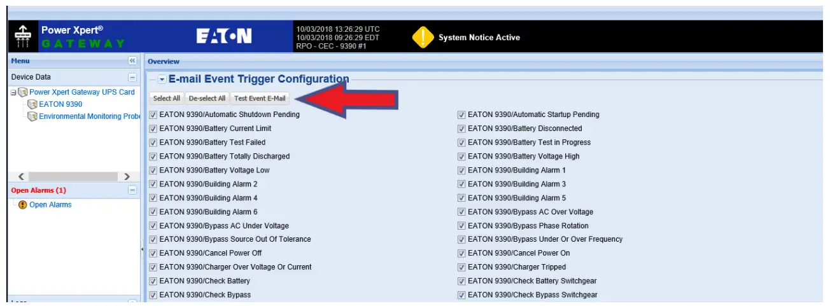This screenshot has height=306, width=830.
Task: Open Power Xpert Gateway UPS Card link
Action: [x=82, y=92]
